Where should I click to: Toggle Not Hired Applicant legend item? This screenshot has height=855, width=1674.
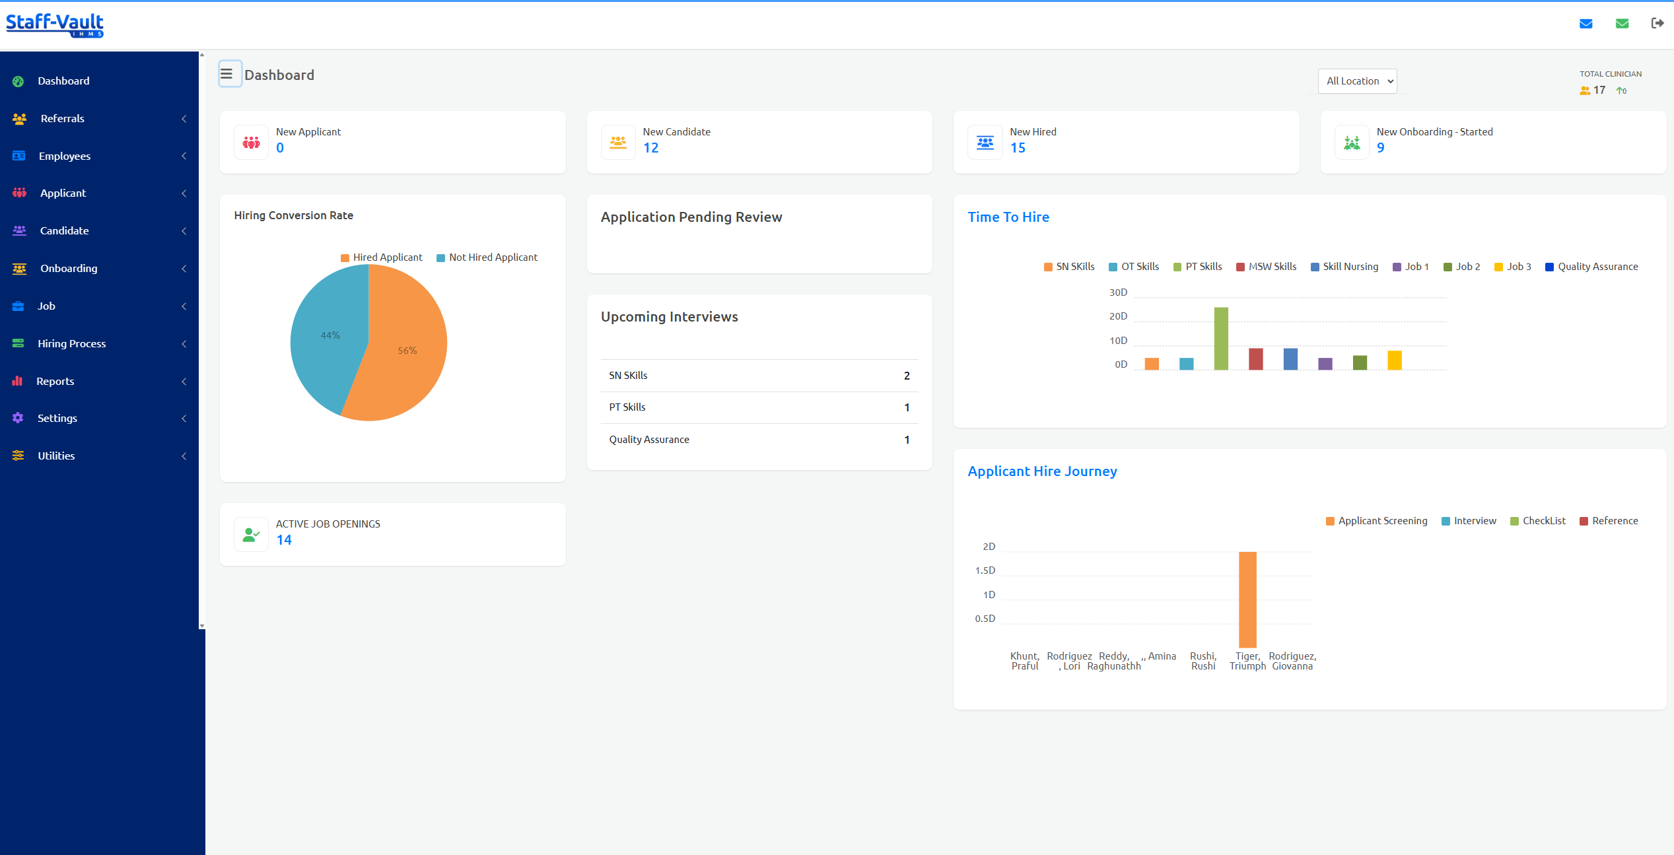(x=487, y=257)
